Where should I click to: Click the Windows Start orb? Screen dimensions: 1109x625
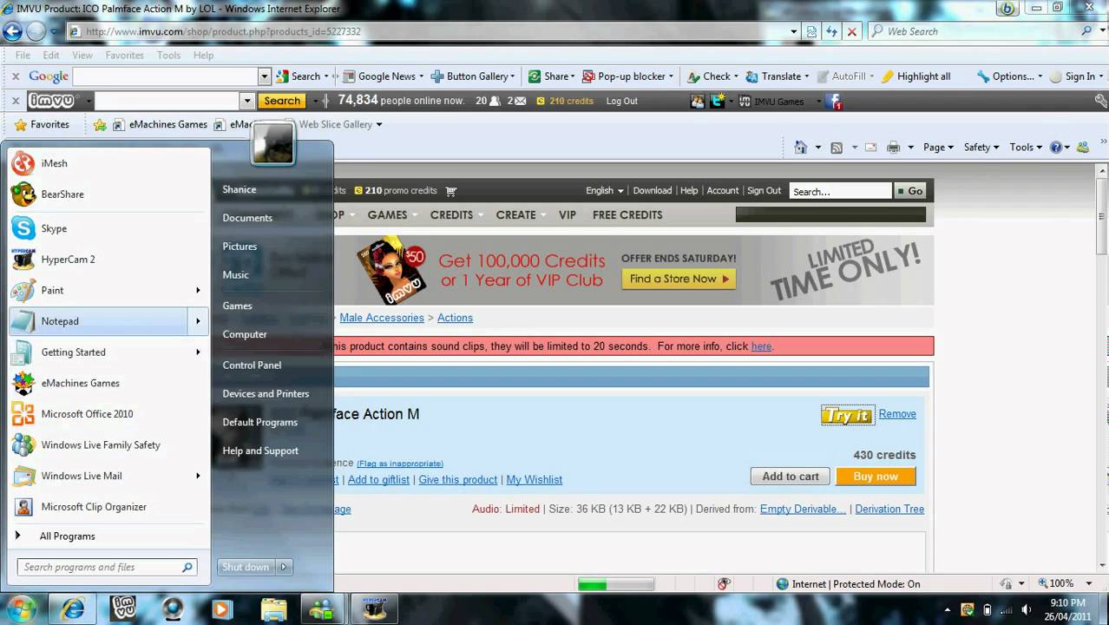point(21,609)
